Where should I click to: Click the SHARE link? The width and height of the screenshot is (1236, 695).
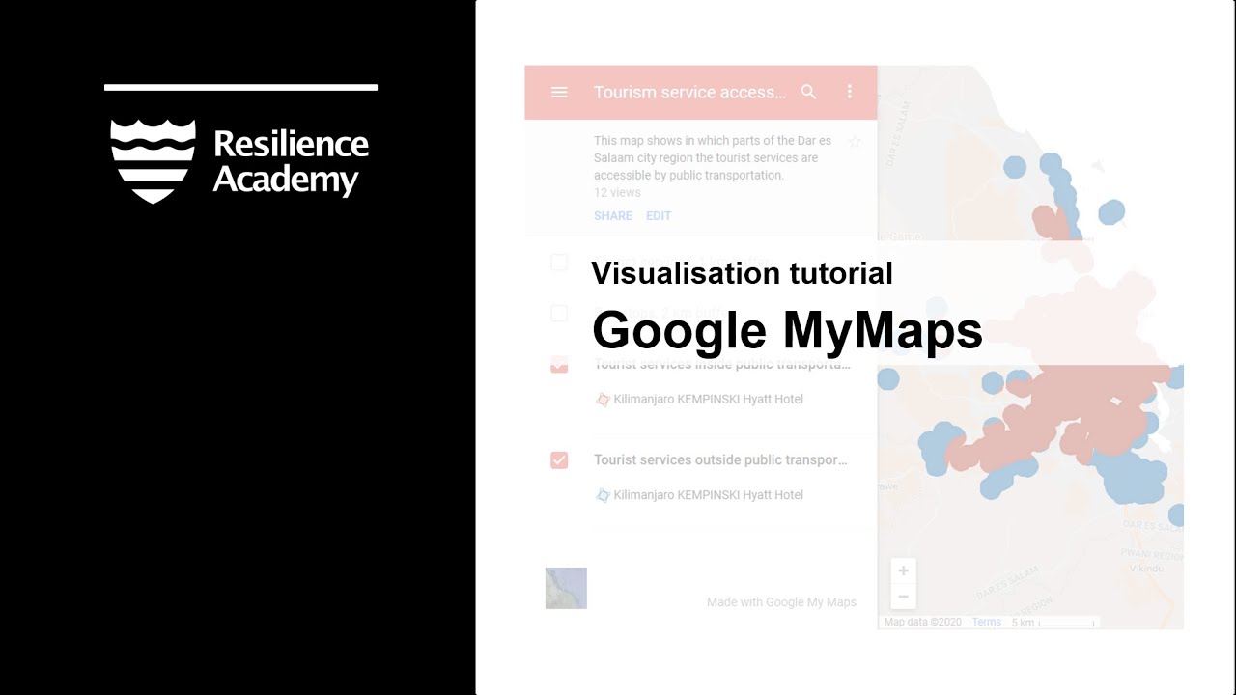point(613,216)
